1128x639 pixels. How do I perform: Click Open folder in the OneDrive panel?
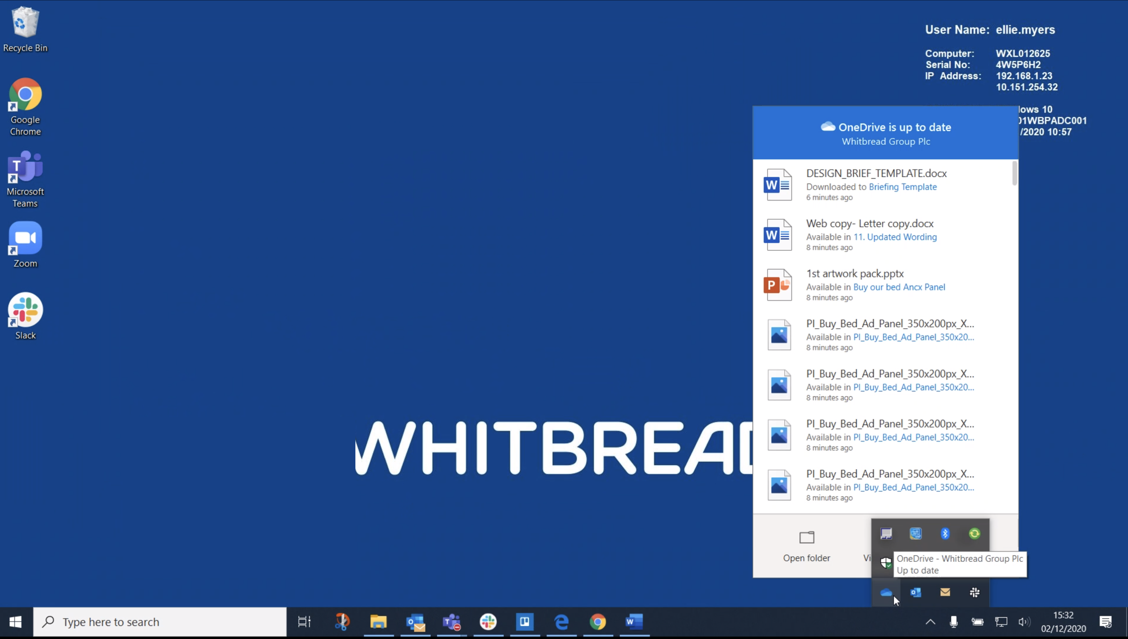tap(807, 547)
